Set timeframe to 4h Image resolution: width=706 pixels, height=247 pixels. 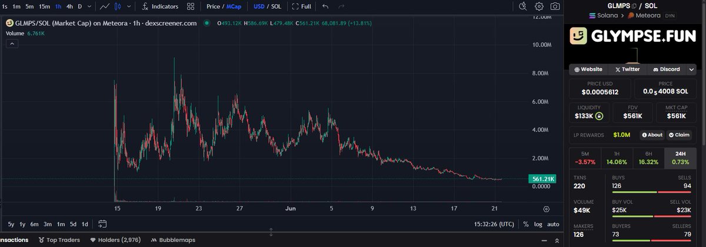(70, 6)
